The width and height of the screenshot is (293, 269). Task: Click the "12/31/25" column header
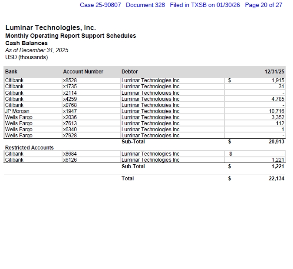(x=274, y=72)
